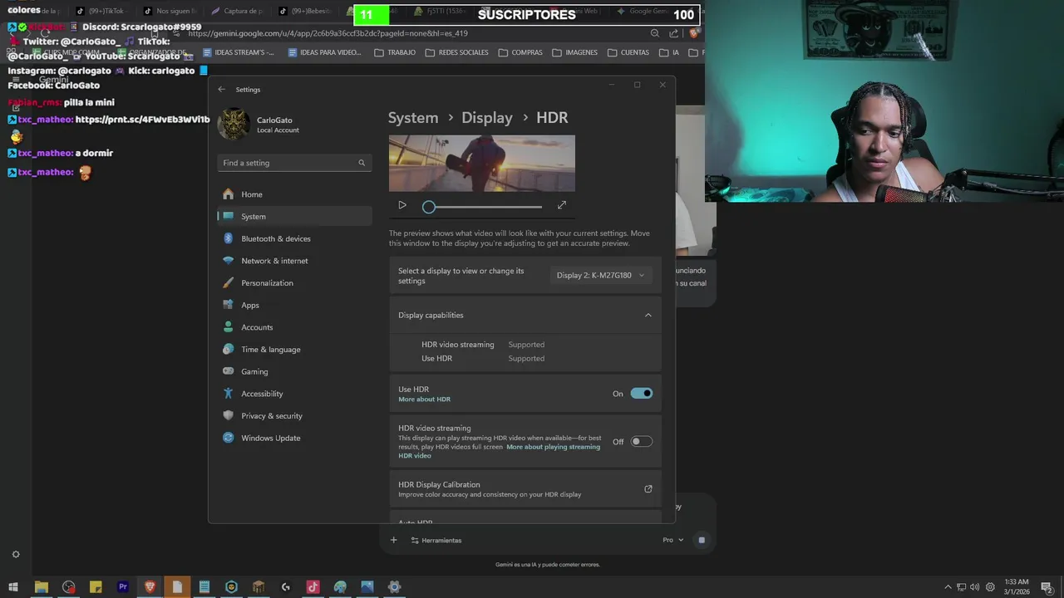This screenshot has height=598, width=1064.
Task: Open the Display 2: K-M27G180 dropdown
Action: (x=600, y=275)
